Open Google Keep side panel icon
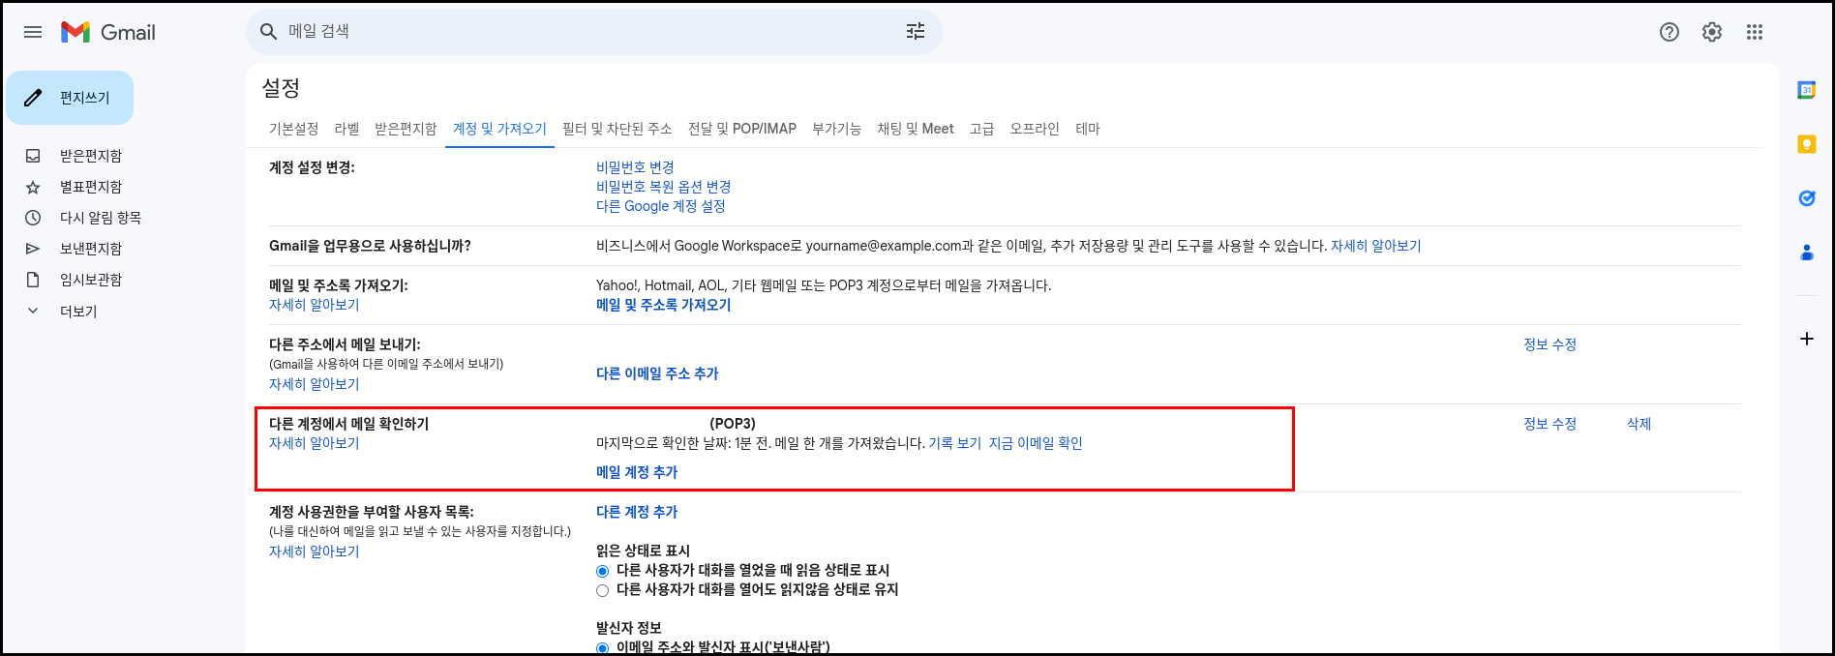 click(x=1807, y=144)
